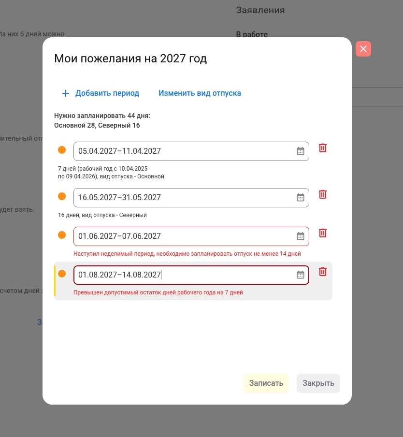Click '7 дней (рабочий год с 10.04.2025' text
Viewport: 403px width, 437px height.
point(103,169)
